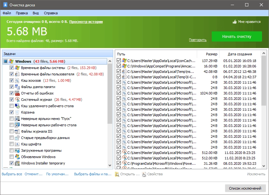Sort the file list by Размер column
This screenshot has width=269, height=195.
tap(208, 54)
